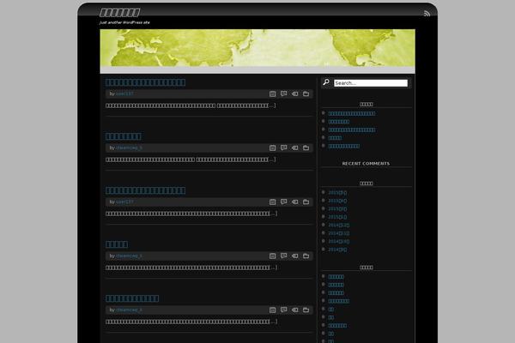Viewport: 515px width, 343px height.
Task: Click the author name link in fifth post
Action: coord(129,310)
